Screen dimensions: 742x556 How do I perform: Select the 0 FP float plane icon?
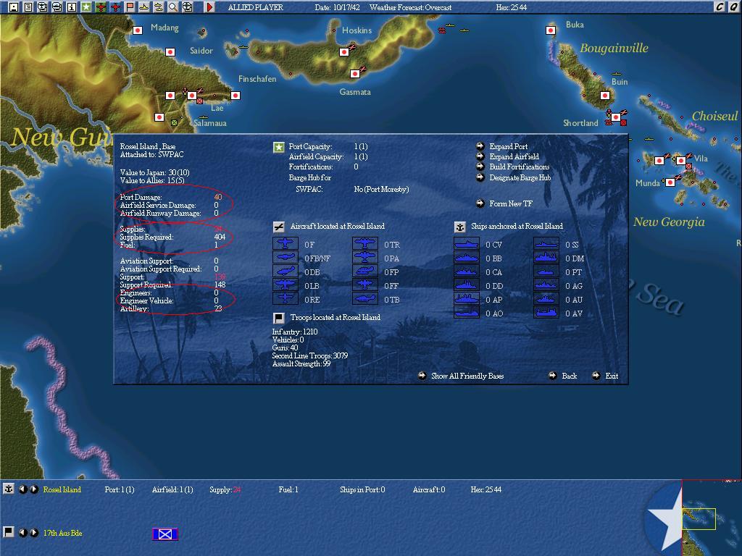coord(365,271)
